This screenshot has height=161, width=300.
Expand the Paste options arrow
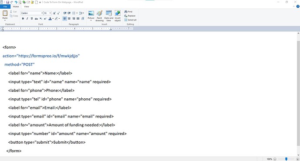pos(5,20)
